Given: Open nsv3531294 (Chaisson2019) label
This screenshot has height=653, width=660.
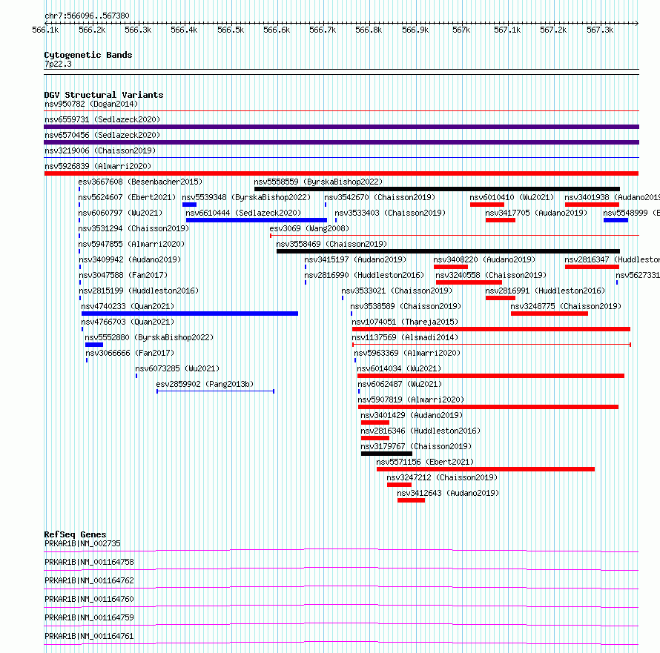Looking at the screenshot, I should 133,228.
